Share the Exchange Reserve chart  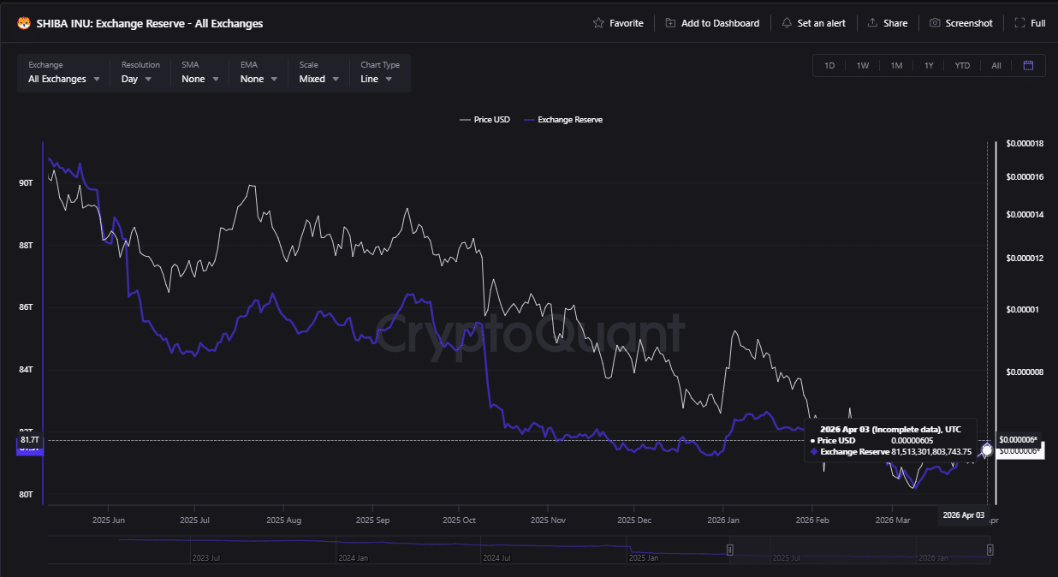tap(888, 23)
